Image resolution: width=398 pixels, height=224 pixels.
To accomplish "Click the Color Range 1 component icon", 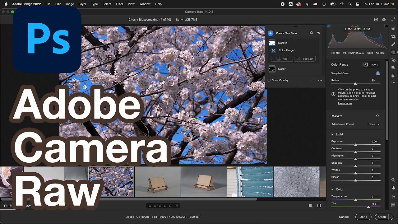I will click(274, 50).
